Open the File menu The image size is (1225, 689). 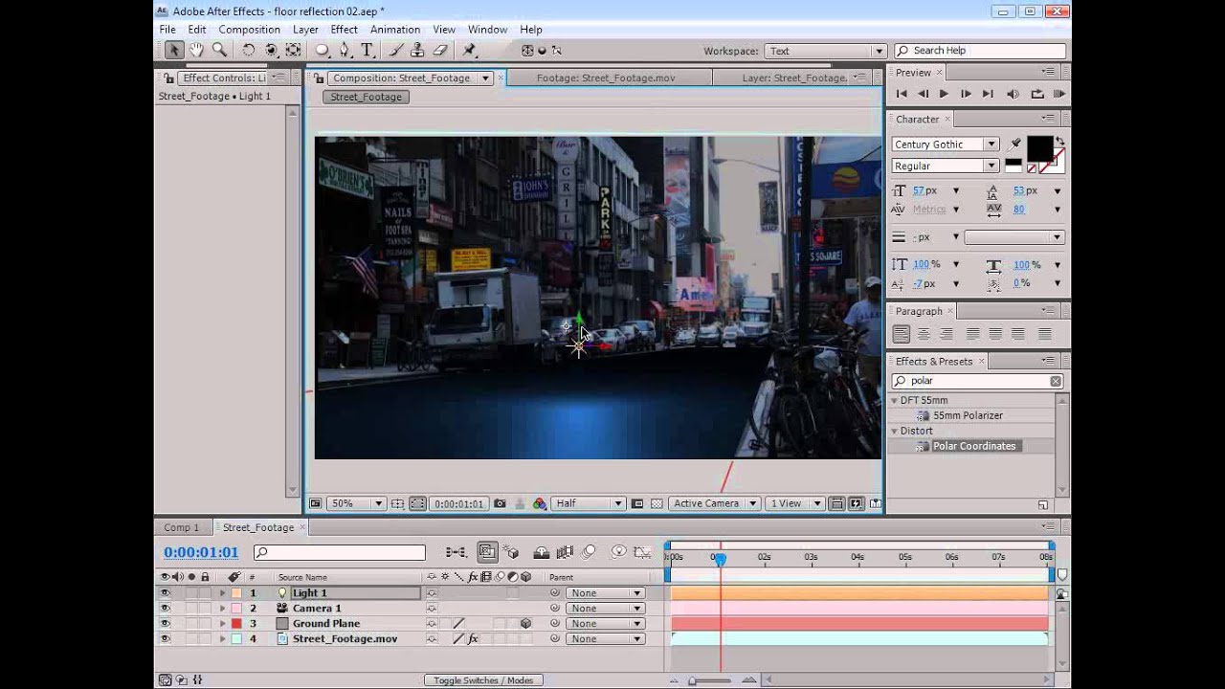coord(167,30)
